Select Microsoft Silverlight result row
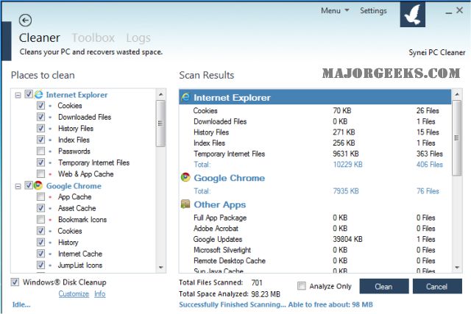 315,250
